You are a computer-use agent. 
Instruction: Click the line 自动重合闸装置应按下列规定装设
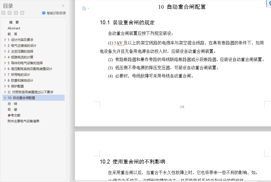tap(141, 33)
